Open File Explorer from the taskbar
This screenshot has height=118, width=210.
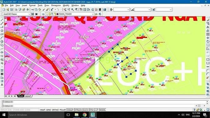(x=77, y=115)
